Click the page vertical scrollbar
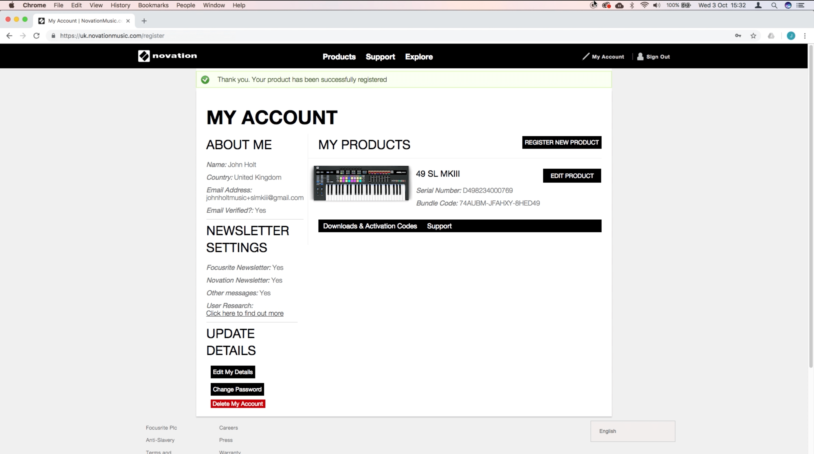Viewport: 814px width, 454px height. tap(811, 206)
